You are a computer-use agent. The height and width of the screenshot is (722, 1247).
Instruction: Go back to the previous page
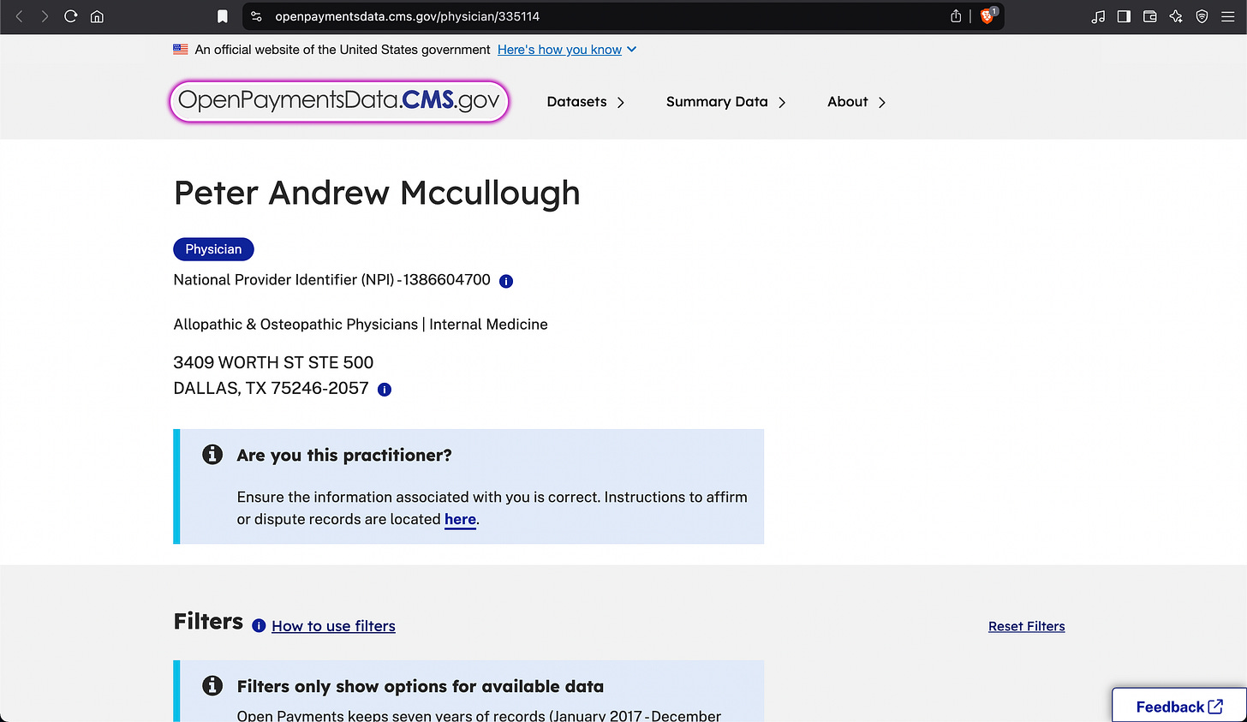pos(19,16)
